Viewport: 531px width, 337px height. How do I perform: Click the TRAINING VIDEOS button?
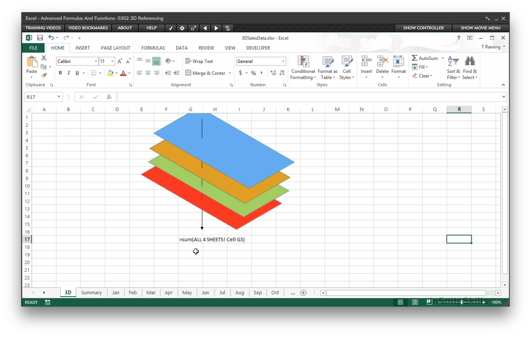(43, 28)
